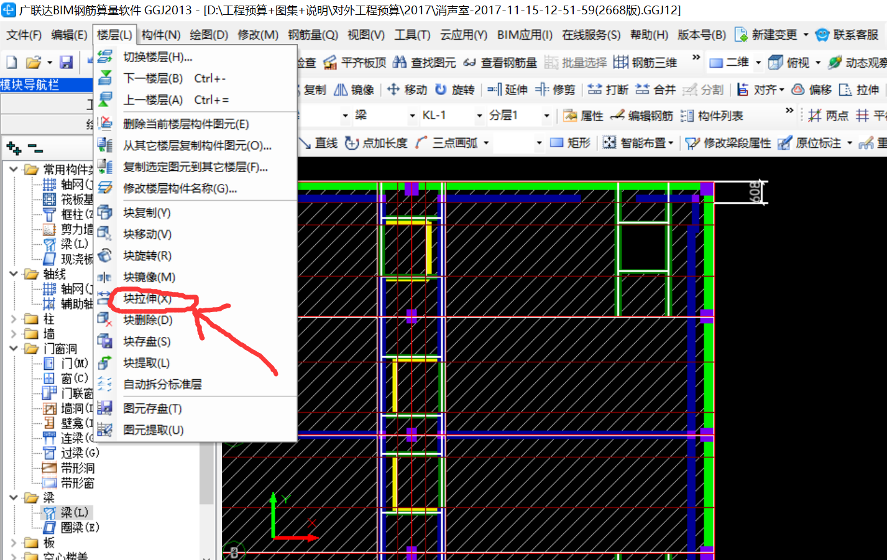Choose 自动拆分标准层 menu entry
The height and width of the screenshot is (560, 887).
(x=162, y=384)
